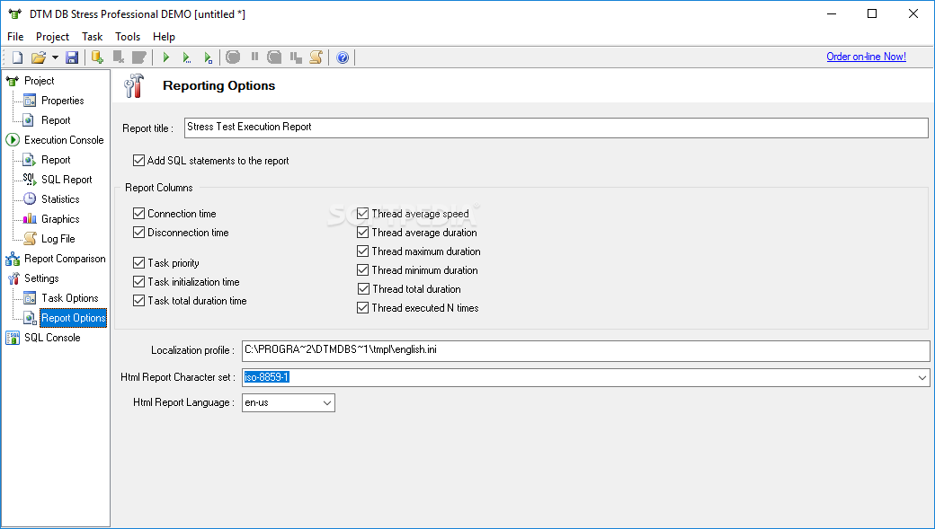Toggle Thread total duration checkbox
935x529 pixels.
[363, 289]
